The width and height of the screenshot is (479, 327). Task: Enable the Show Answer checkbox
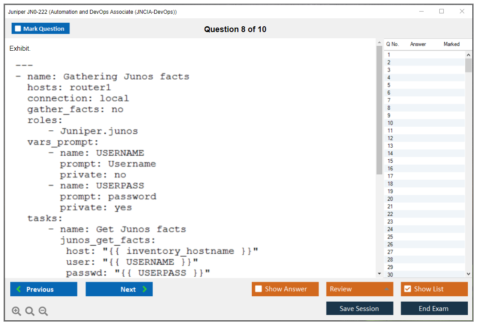pyautogui.click(x=258, y=289)
